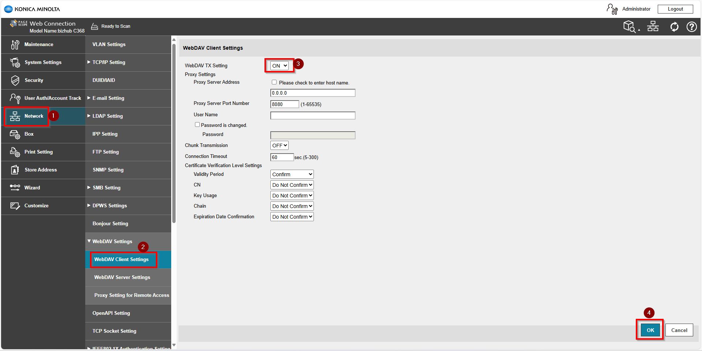Click the Network topology icon in sidebar
702x351 pixels.
[15, 116]
